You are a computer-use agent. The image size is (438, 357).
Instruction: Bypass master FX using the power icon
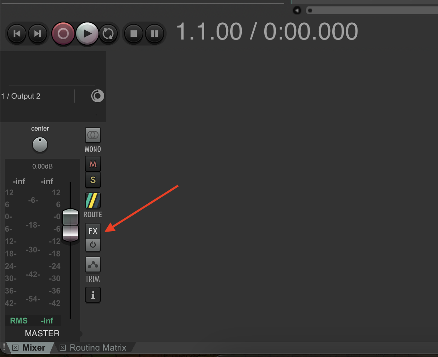93,245
